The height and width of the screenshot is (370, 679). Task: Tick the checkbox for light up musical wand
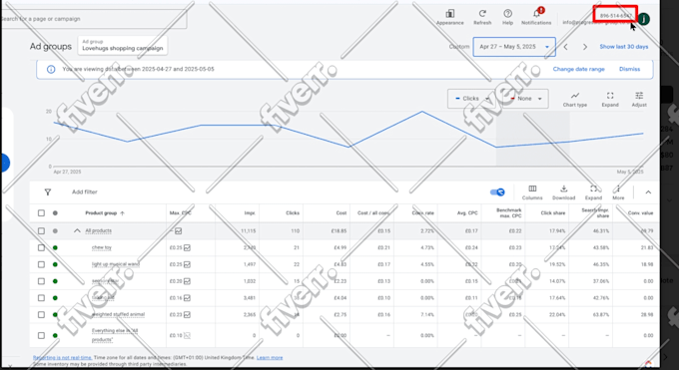tap(41, 264)
